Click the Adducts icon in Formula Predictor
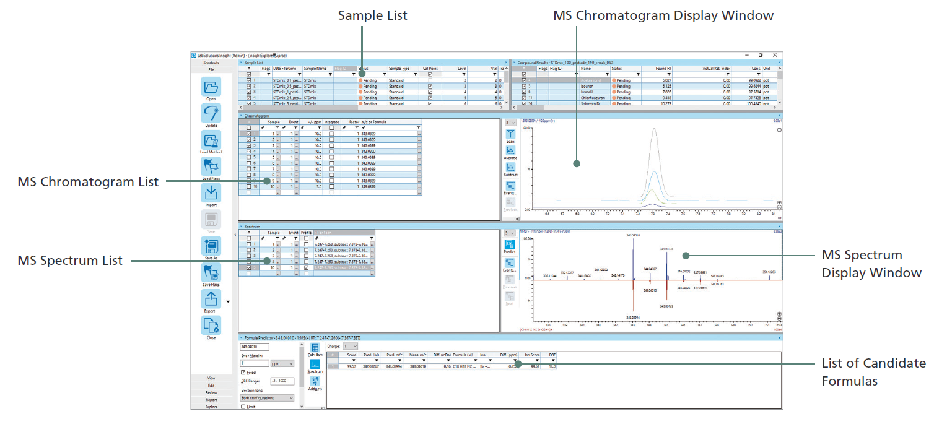This screenshot has height=432, width=947. click(315, 384)
